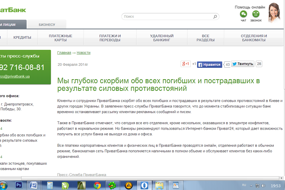Open the online chat icon
Viewport: 285px width, 190px height.
coord(243,14)
